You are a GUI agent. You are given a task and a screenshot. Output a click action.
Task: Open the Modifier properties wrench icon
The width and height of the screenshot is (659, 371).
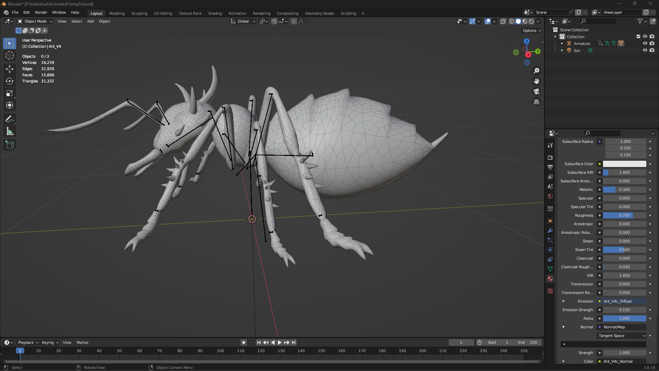point(550,231)
